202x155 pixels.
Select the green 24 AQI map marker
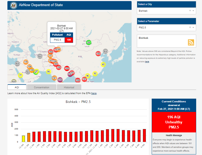(x=89, y=43)
